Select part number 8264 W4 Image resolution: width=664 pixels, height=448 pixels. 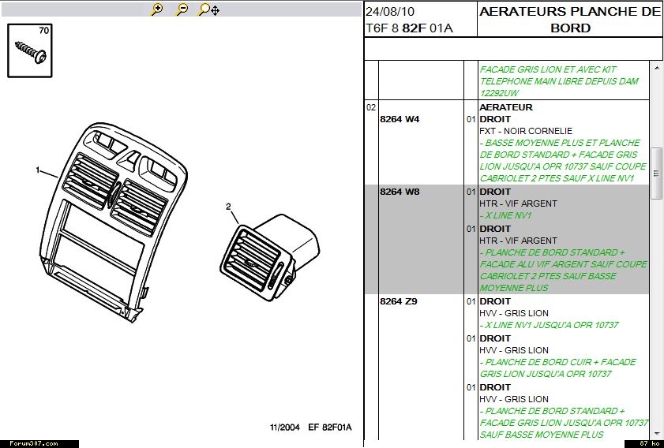coord(400,119)
